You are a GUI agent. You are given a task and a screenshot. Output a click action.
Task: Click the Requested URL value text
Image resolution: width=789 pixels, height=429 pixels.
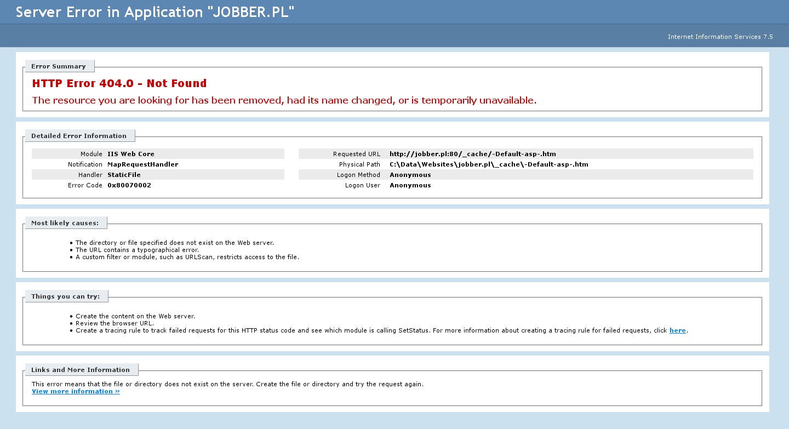coord(472,154)
